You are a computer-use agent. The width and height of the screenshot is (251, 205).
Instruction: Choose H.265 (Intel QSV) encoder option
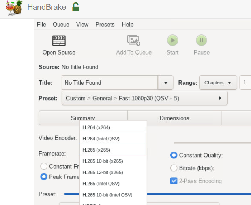click(x=113, y=184)
